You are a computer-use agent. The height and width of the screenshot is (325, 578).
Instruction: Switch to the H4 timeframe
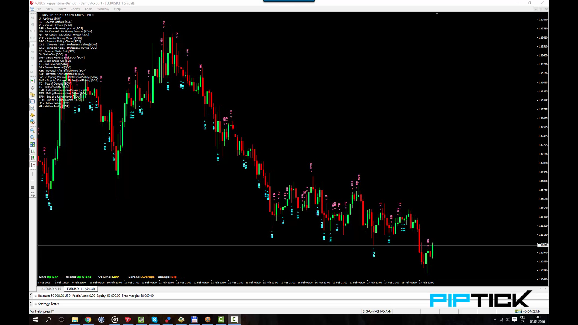(33, 51)
